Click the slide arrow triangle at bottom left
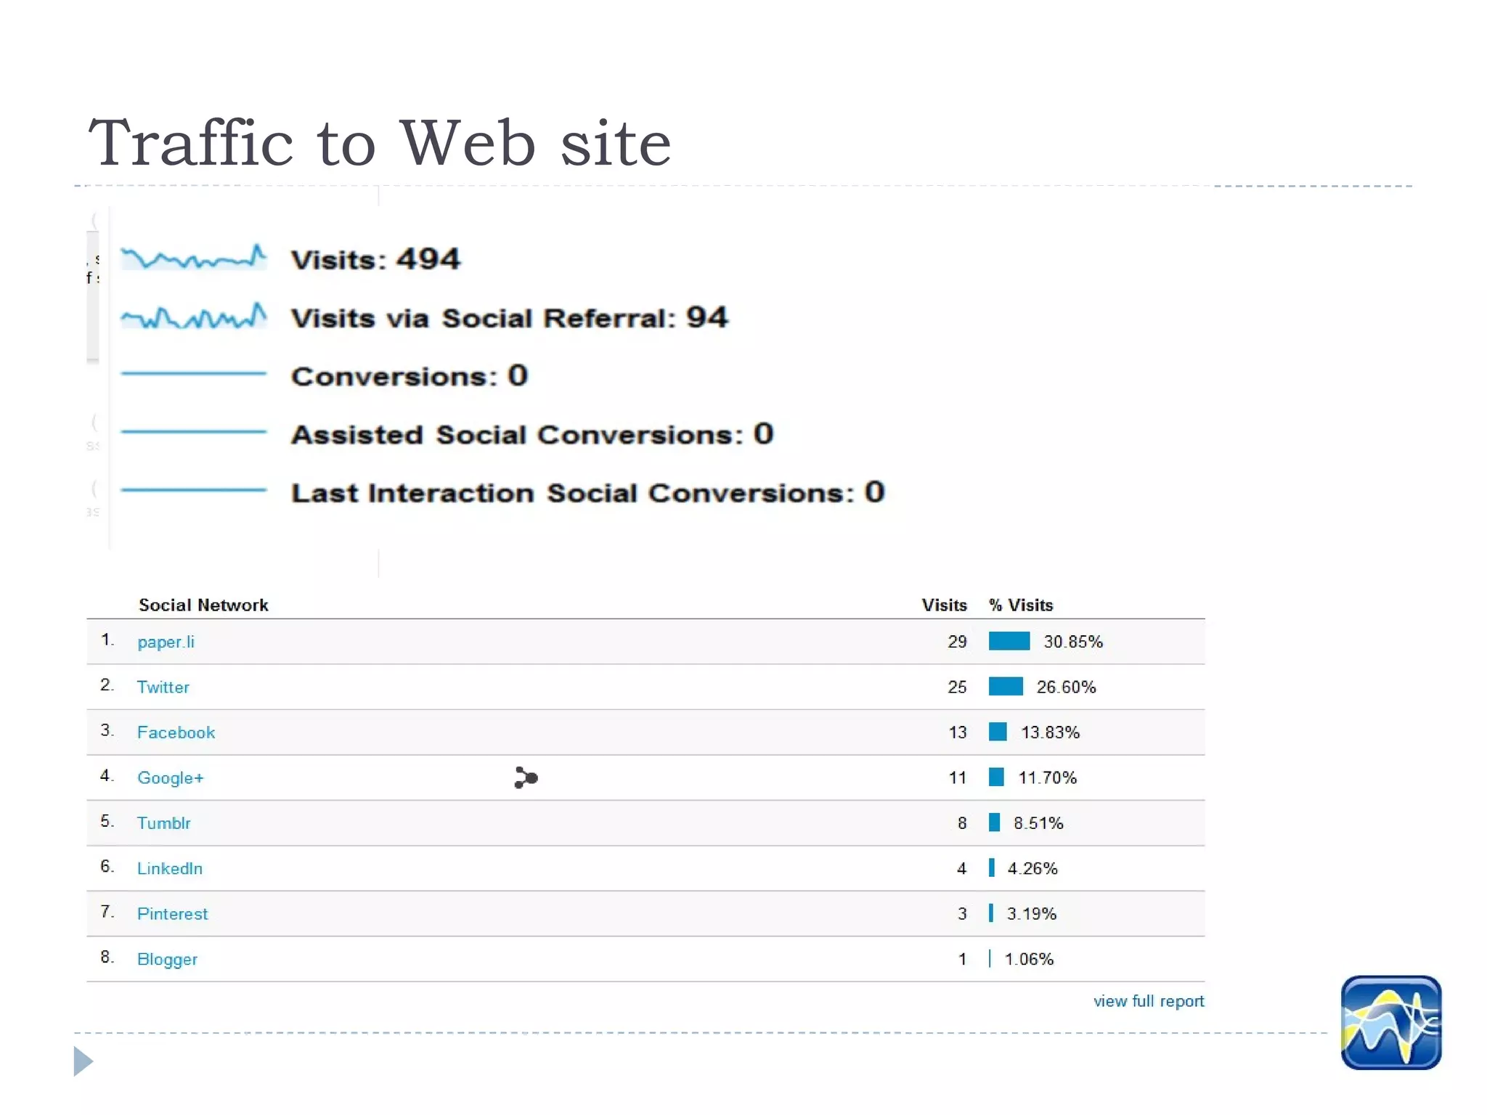This screenshot has height=1115, width=1487. [83, 1061]
